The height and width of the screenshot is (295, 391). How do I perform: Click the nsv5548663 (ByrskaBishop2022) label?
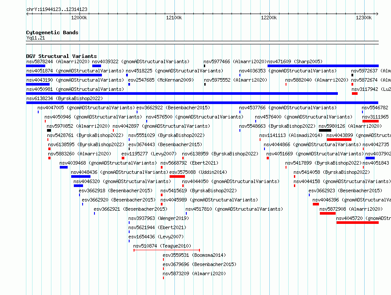coord(277,126)
